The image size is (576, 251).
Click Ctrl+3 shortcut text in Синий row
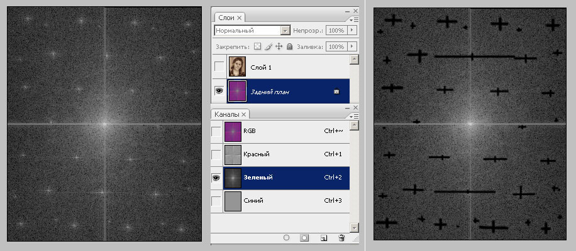pyautogui.click(x=333, y=201)
